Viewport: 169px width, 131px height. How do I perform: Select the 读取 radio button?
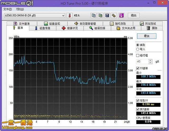coord(138,45)
